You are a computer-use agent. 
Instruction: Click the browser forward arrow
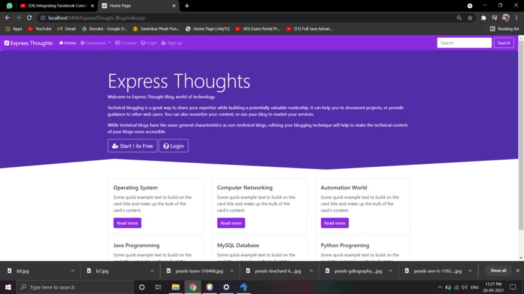(x=18, y=18)
